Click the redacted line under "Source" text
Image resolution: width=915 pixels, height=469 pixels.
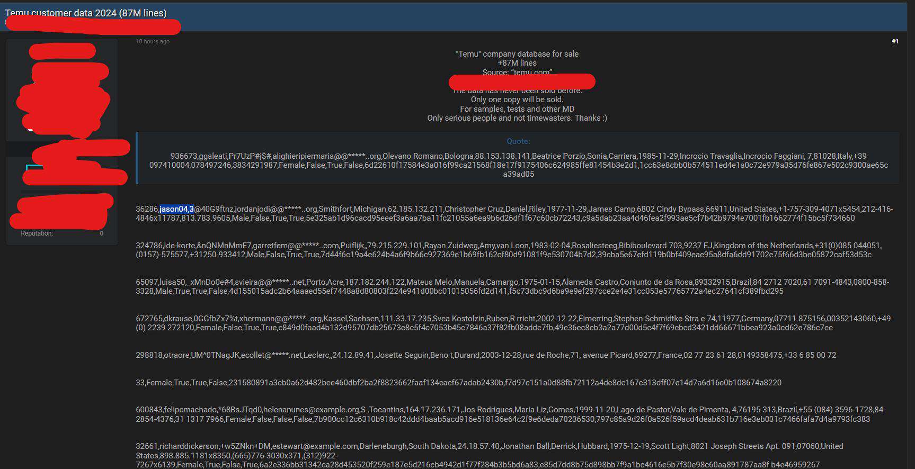point(522,82)
